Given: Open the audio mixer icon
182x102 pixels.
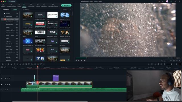Looking at the screenshot, I should click(158, 64).
